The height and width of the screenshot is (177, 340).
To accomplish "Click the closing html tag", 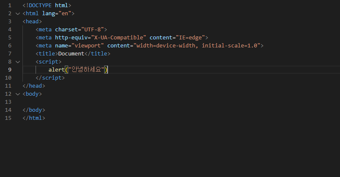I will tap(34, 118).
